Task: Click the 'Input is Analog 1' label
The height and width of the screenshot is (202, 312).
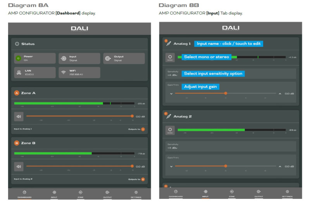Action: (23, 129)
